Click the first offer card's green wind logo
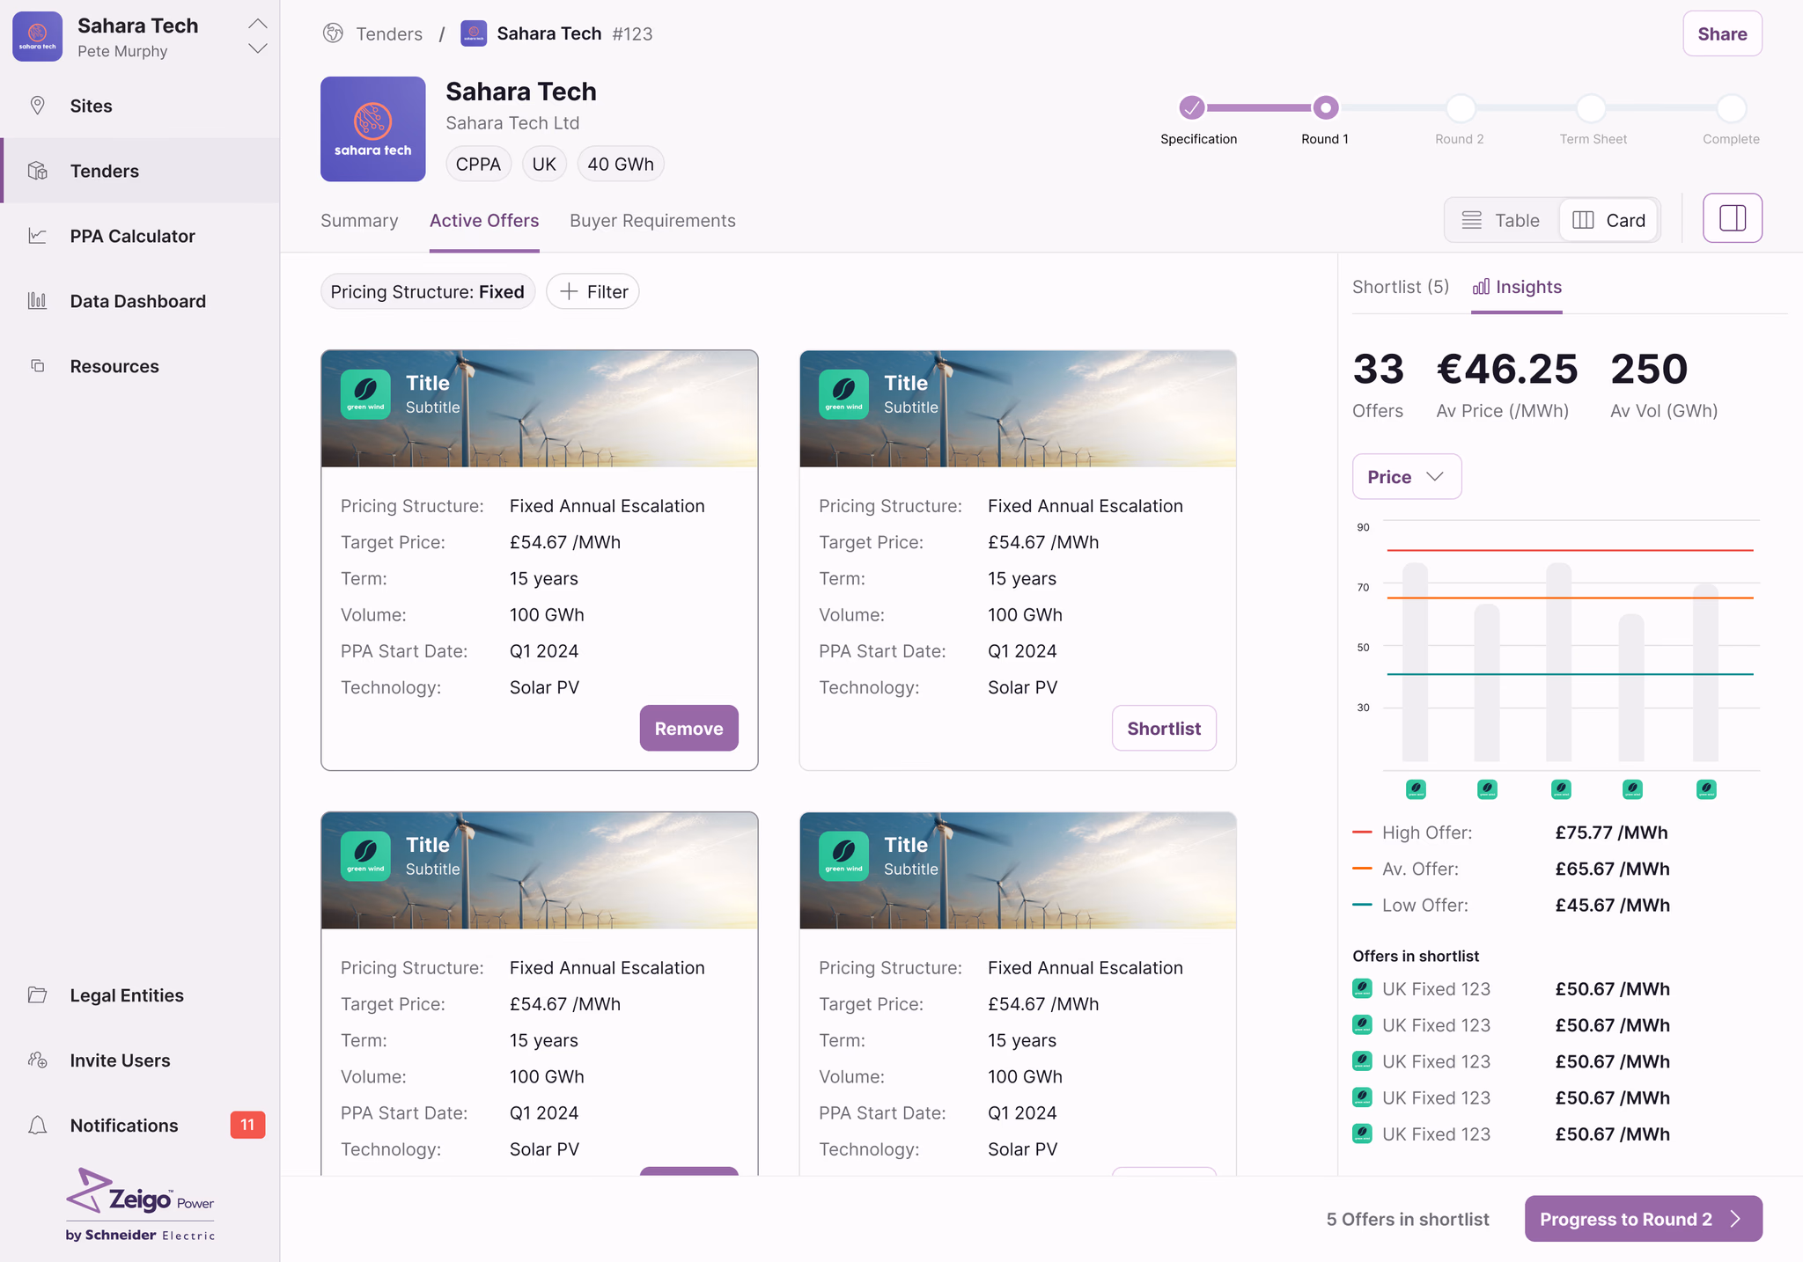Viewport: 1803px width, 1262px height. pos(365,393)
